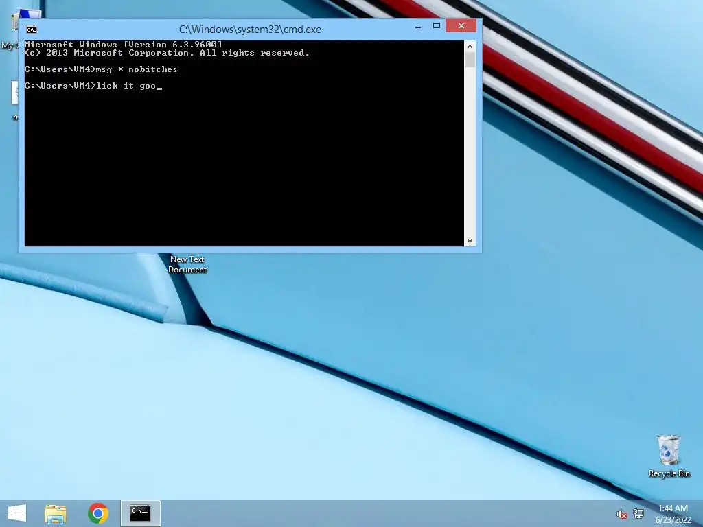Click the cmd.exe title bar text
This screenshot has width=703, height=527.
[250, 30]
